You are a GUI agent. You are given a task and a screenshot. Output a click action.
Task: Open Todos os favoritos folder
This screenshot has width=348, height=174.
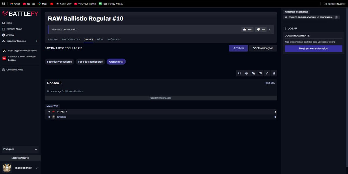334,4
